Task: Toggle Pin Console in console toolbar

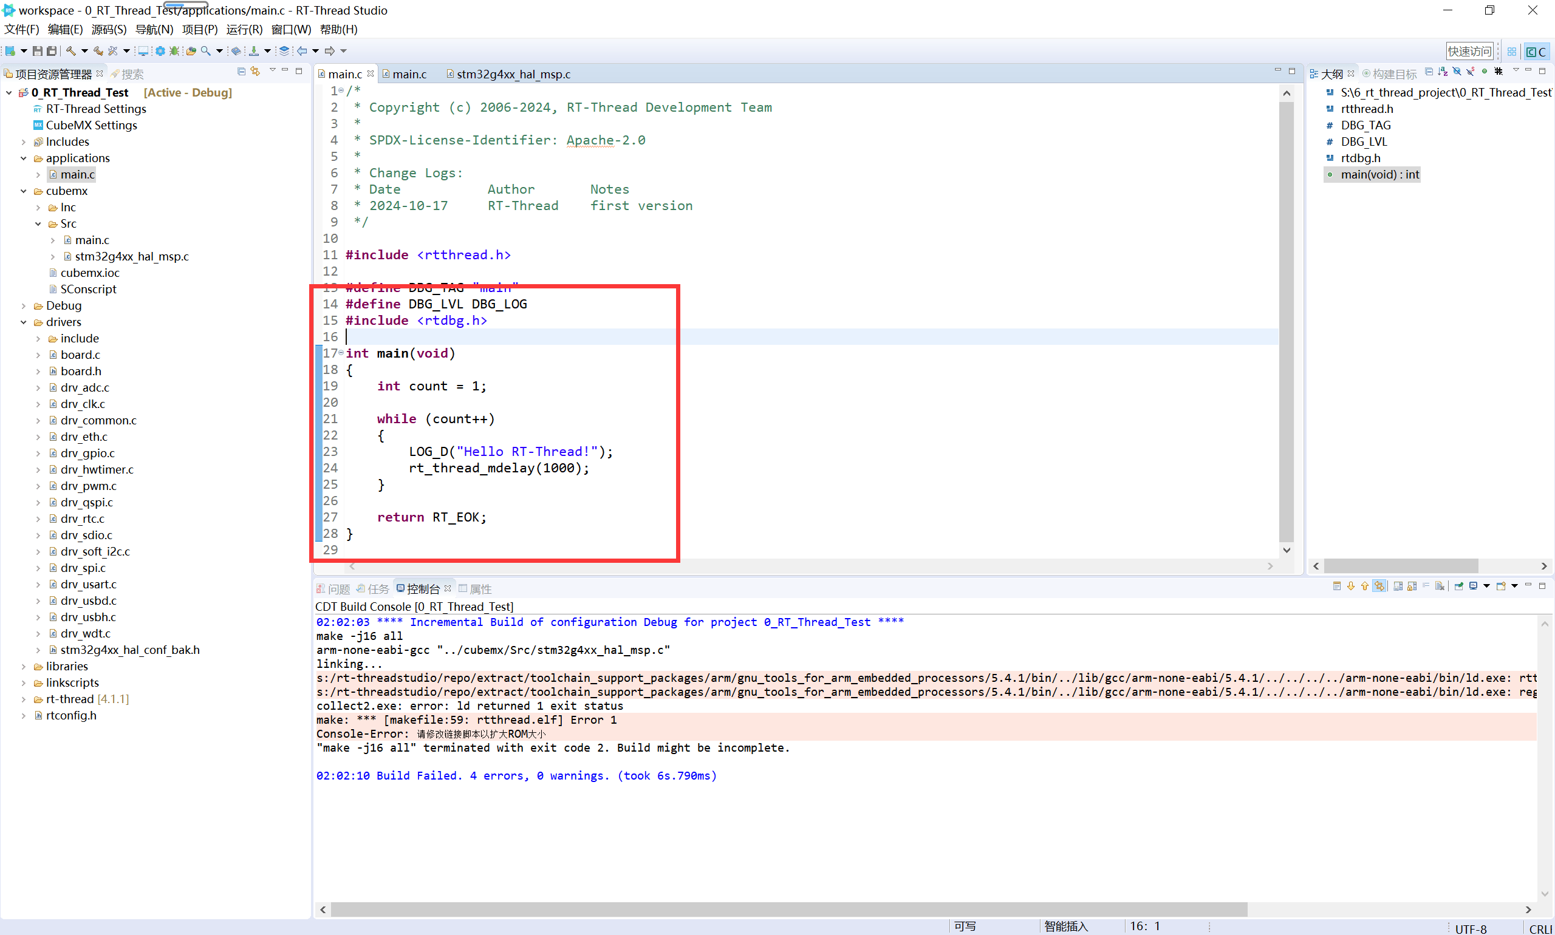Action: click(x=1458, y=586)
